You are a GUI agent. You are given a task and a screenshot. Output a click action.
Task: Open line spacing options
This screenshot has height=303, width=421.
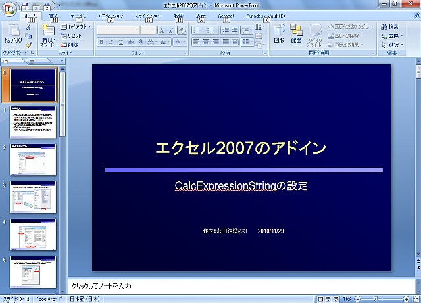pos(247,30)
